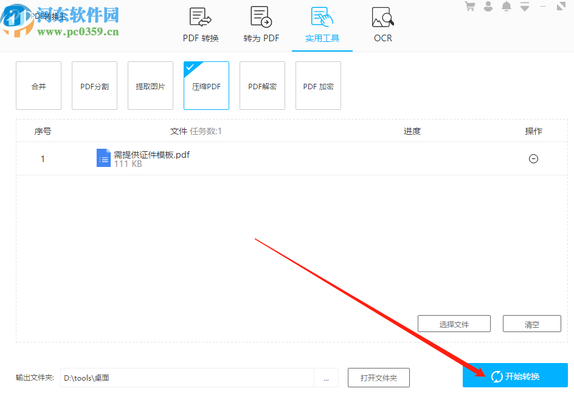
Task: Click the 进度 column header
Action: (x=412, y=131)
